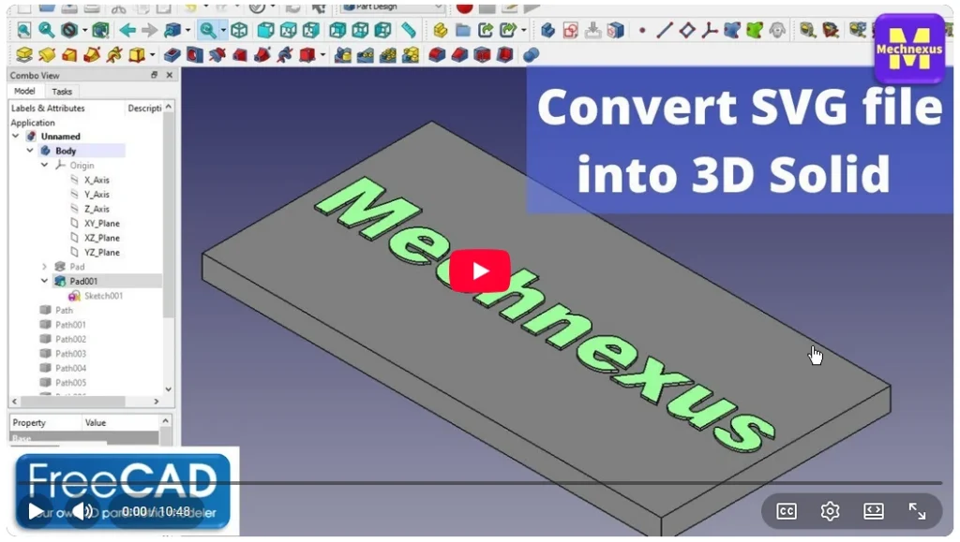
Task: Click the Create body icon
Action: click(x=547, y=30)
